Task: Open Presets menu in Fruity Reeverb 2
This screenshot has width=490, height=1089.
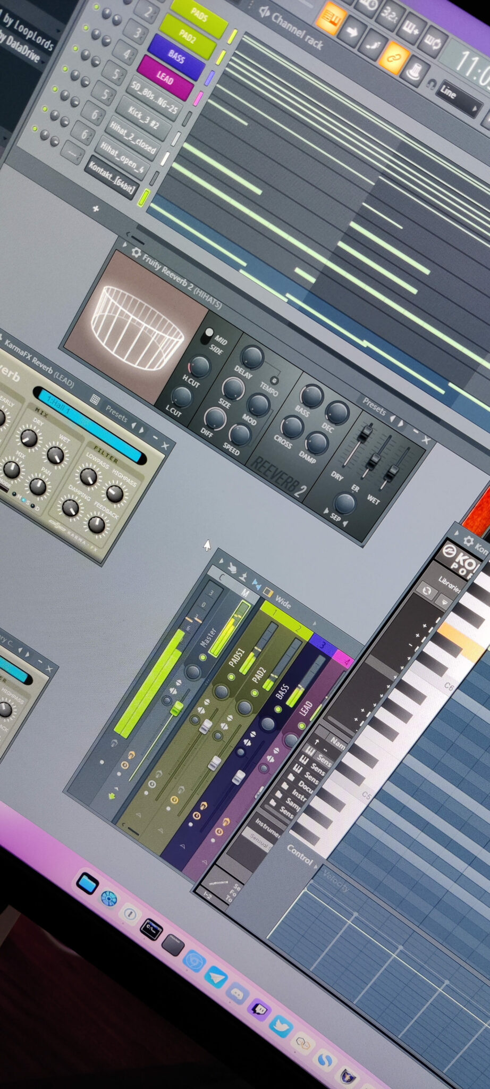Action: (375, 406)
